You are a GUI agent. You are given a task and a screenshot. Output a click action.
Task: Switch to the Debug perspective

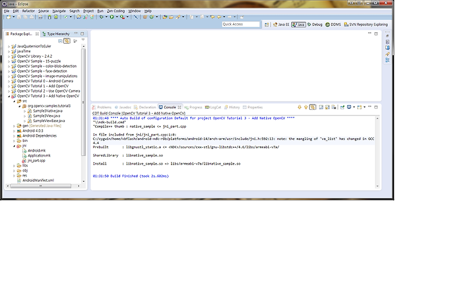tap(314, 24)
